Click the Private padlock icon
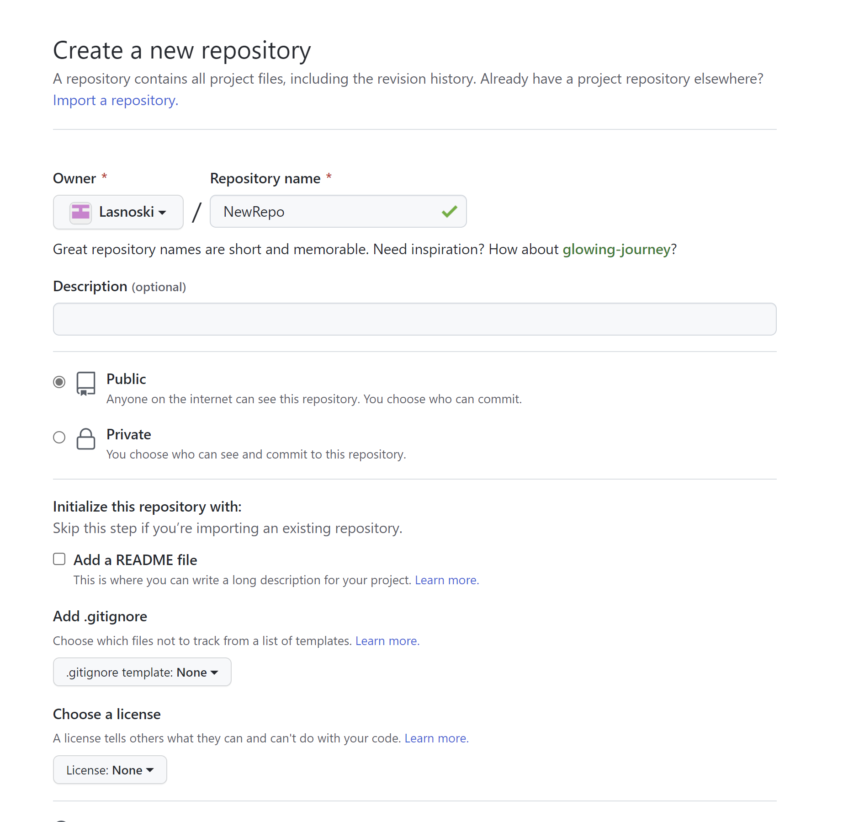Viewport: 859px width, 822px height. [x=86, y=439]
